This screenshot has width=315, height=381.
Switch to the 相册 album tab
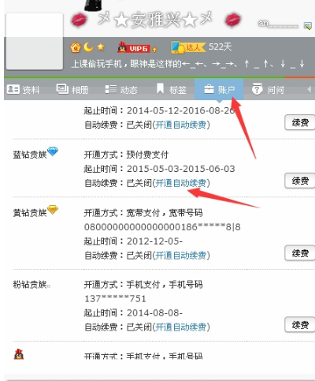tap(72, 90)
